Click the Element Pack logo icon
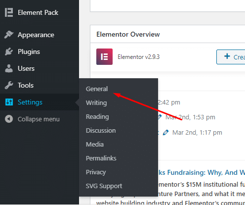The image size is (245, 205). (9, 12)
